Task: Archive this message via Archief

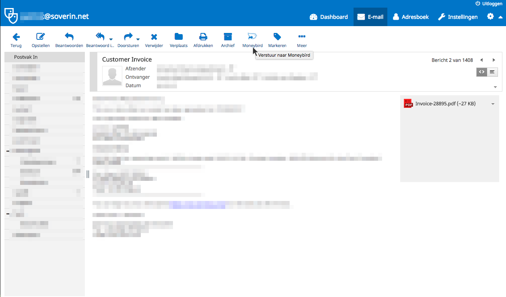Action: [x=228, y=39]
